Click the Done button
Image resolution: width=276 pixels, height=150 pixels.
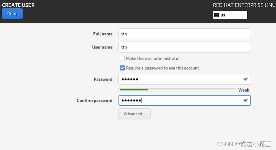tap(12, 14)
